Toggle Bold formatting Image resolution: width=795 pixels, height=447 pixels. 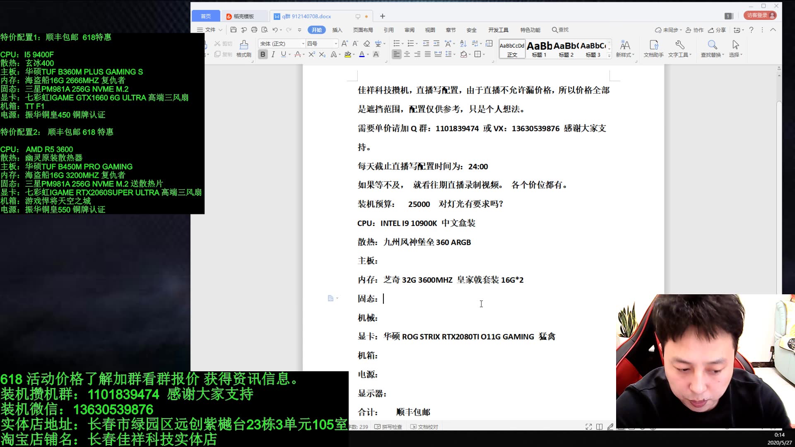(x=263, y=54)
